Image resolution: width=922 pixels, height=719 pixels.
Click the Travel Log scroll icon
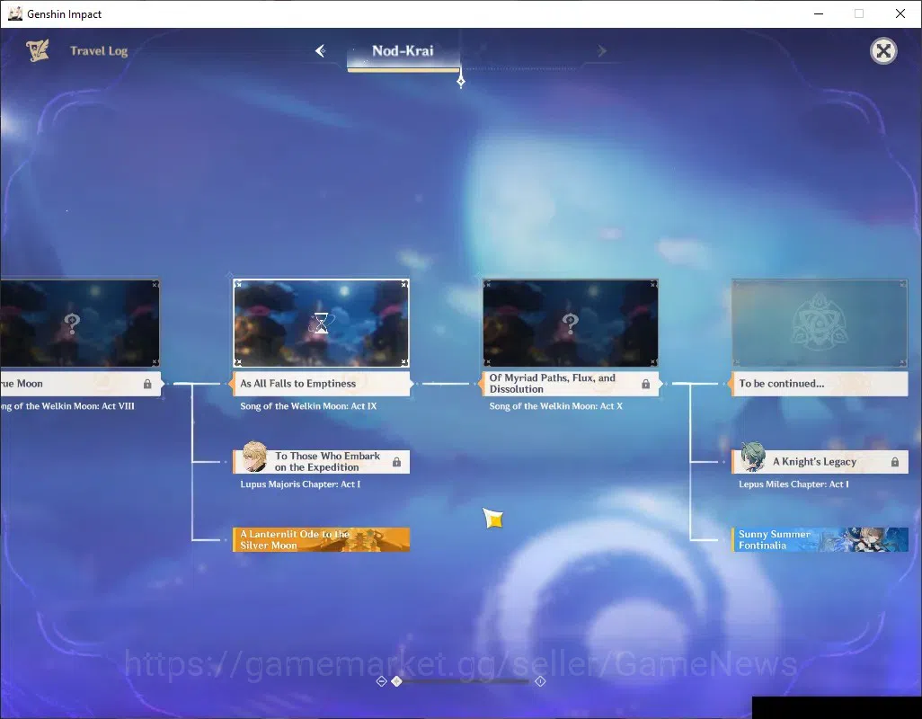click(38, 50)
